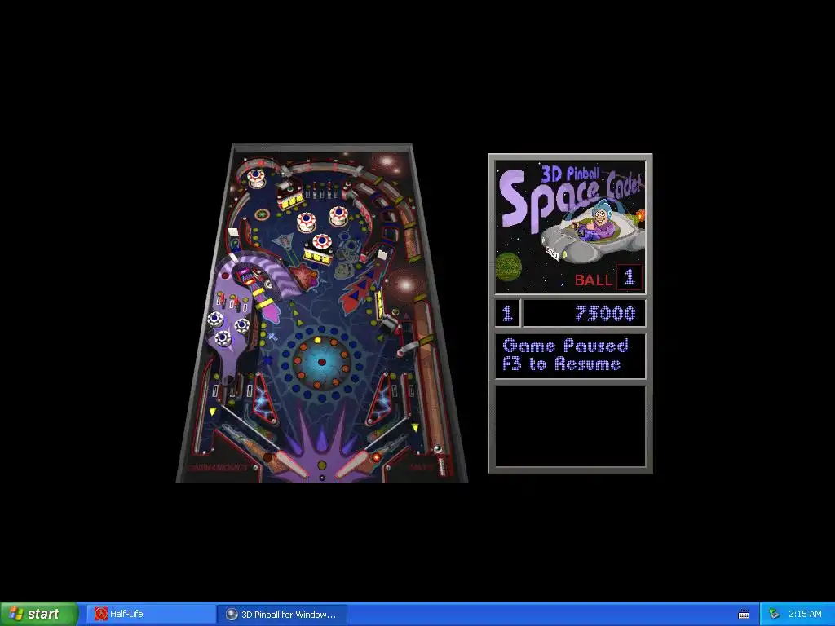Click the blue wormhole center of the table
The width and height of the screenshot is (835, 626).
[321, 362]
